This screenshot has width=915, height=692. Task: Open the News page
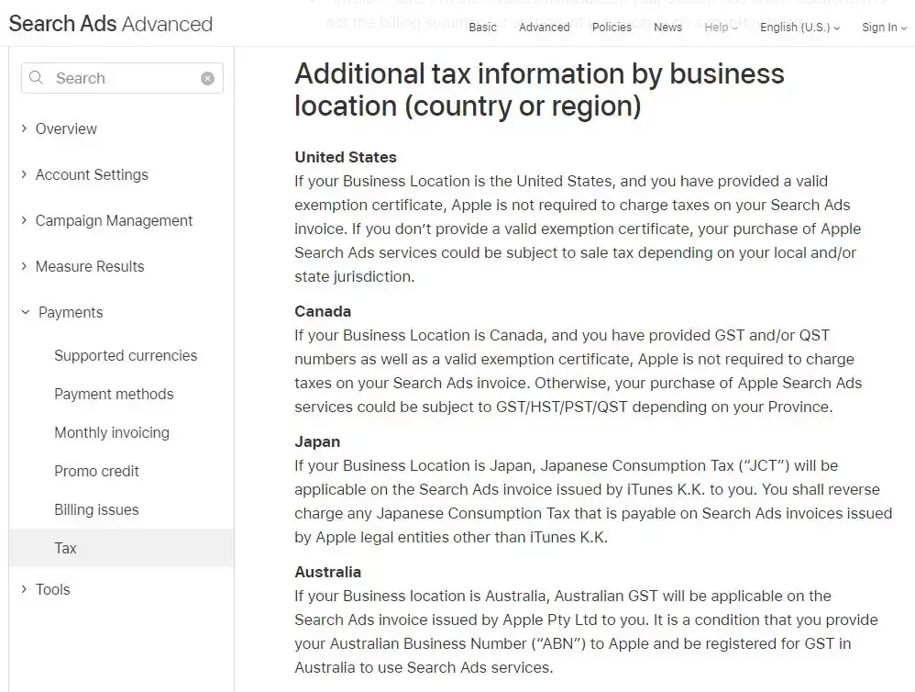[667, 27]
